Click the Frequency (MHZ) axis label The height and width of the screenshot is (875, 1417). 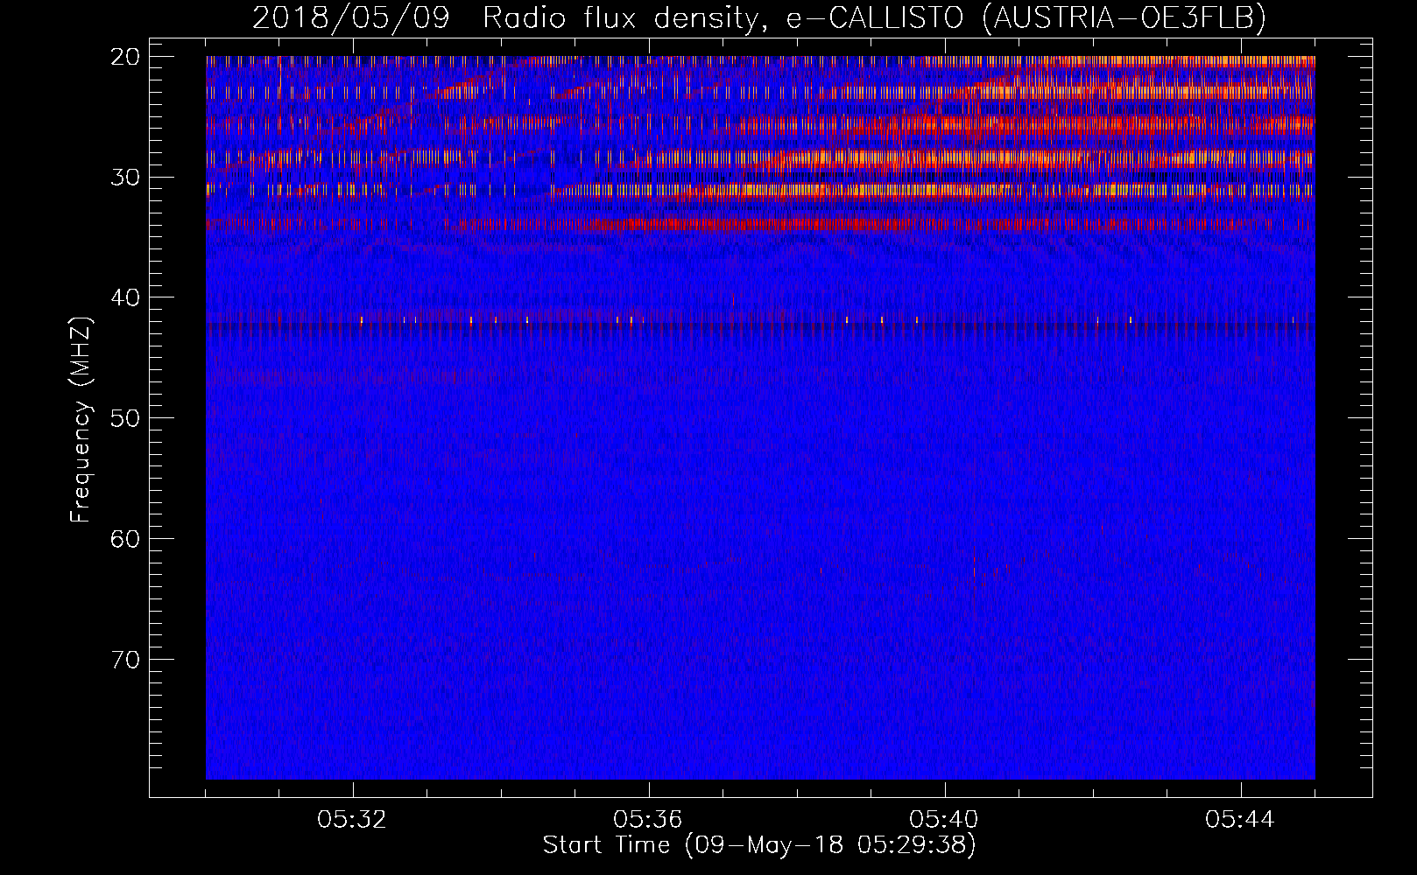(x=81, y=420)
